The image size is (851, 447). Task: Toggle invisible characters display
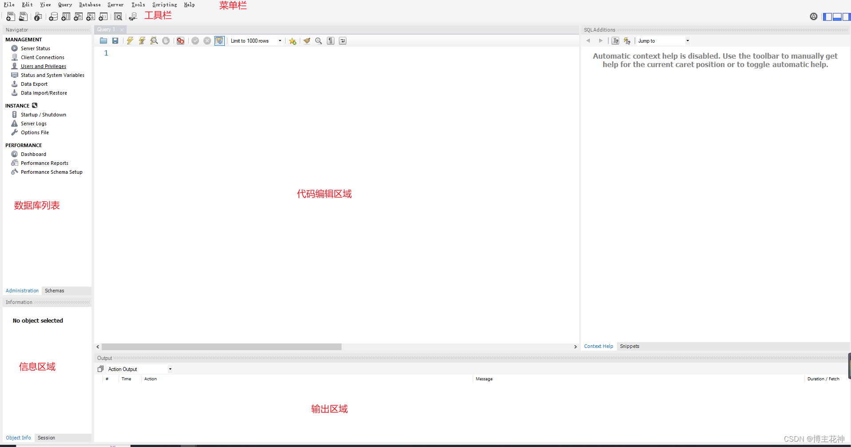[x=330, y=41]
